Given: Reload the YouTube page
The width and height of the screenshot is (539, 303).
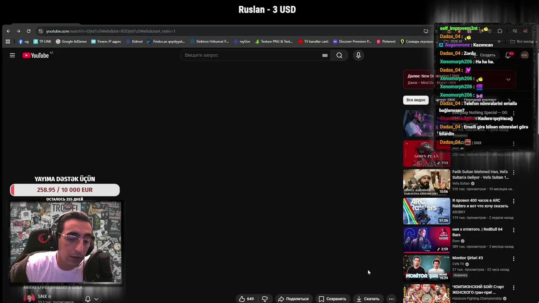Looking at the screenshot, I should click(x=29, y=31).
